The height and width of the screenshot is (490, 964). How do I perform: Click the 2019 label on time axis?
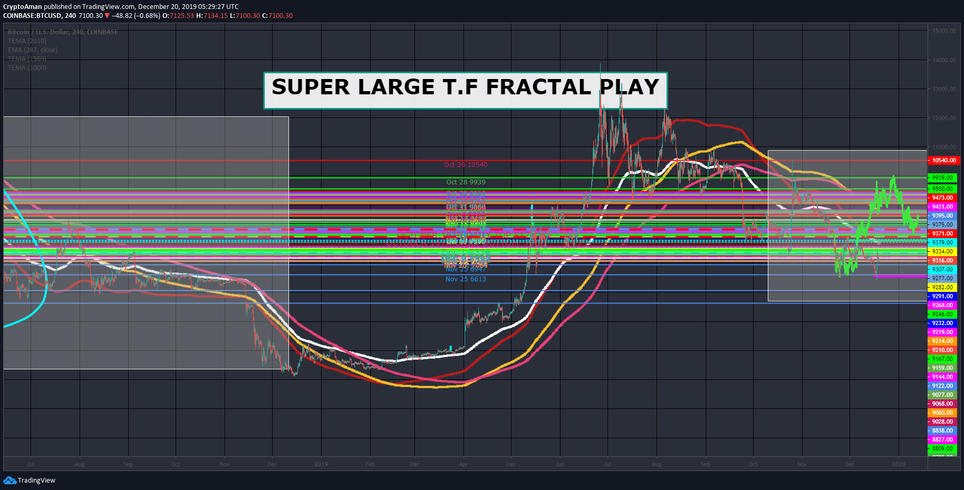click(321, 464)
